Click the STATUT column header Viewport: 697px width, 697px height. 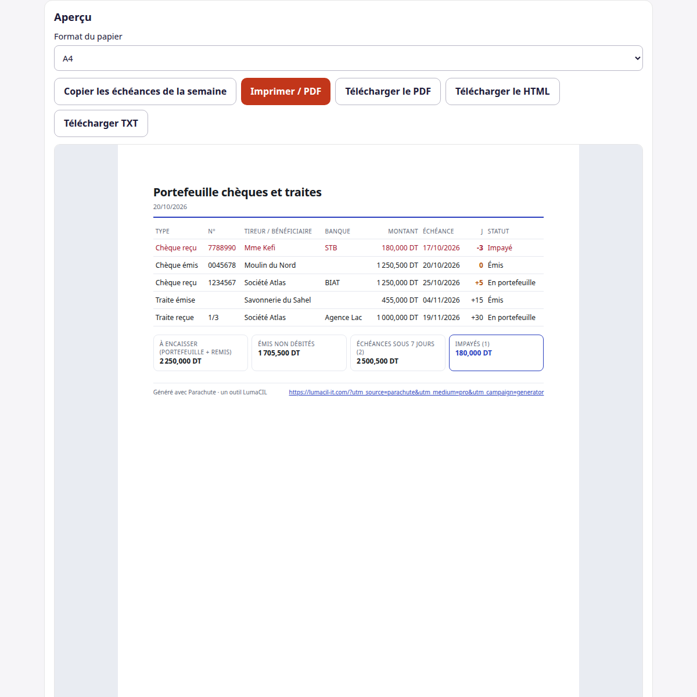[498, 231]
